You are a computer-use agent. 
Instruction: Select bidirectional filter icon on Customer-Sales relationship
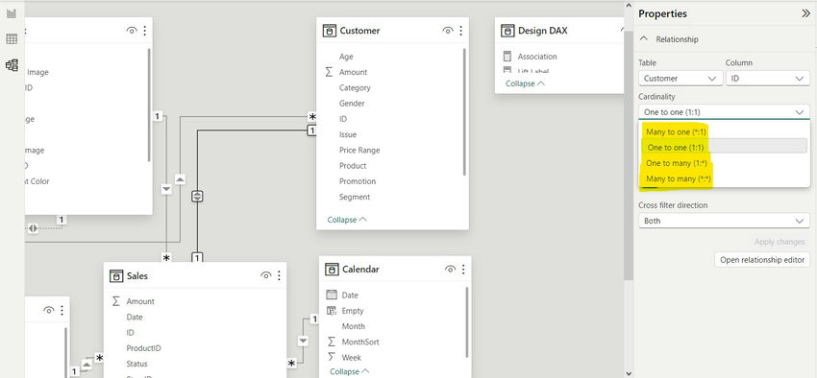coord(197,196)
